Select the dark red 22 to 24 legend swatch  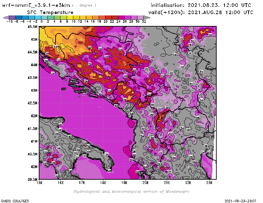point(115,17)
